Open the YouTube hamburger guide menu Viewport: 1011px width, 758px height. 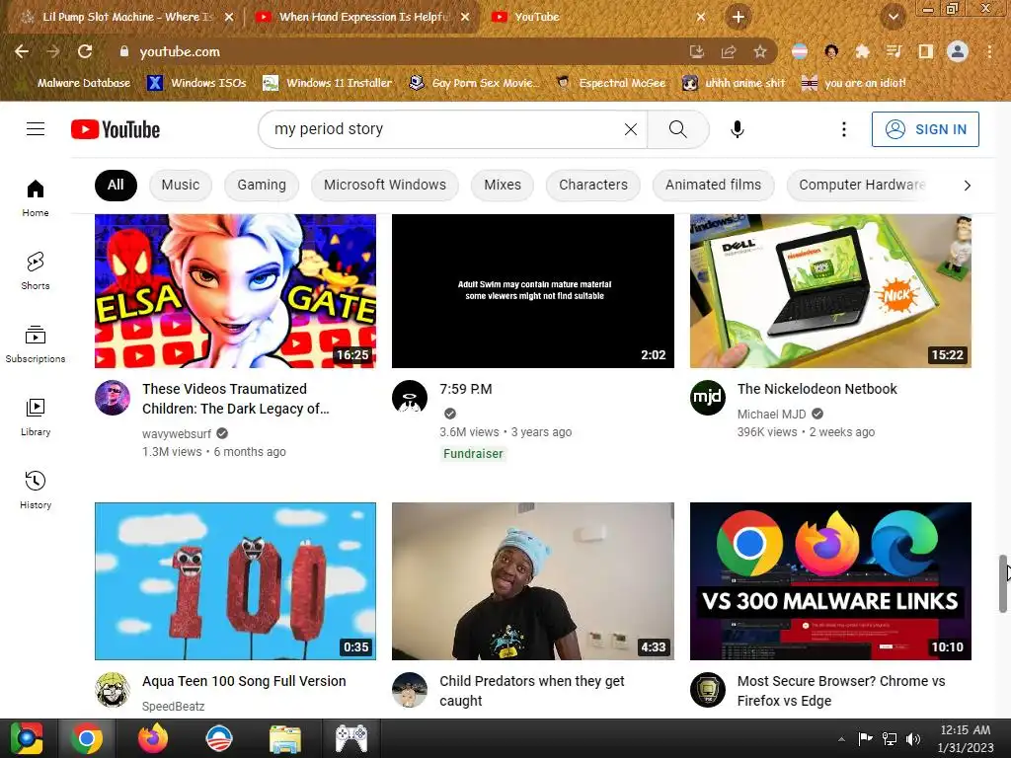tap(36, 129)
